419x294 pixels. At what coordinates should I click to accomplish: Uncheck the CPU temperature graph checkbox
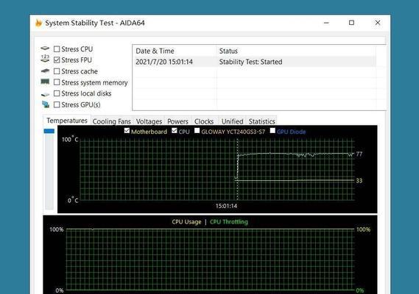tap(175, 131)
